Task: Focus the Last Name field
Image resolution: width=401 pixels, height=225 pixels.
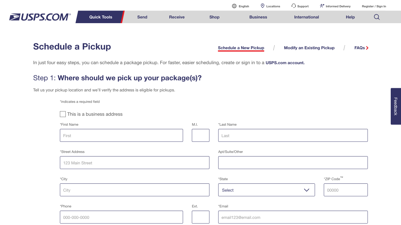Action: (293, 135)
